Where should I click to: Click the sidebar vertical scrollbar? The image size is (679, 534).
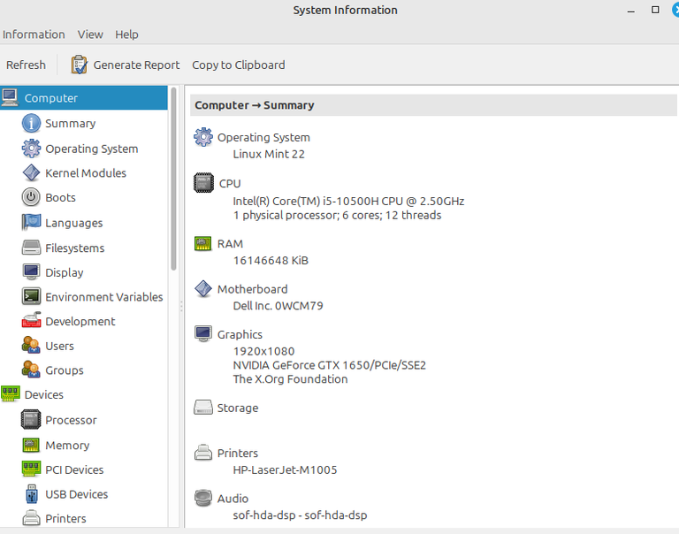(173, 177)
